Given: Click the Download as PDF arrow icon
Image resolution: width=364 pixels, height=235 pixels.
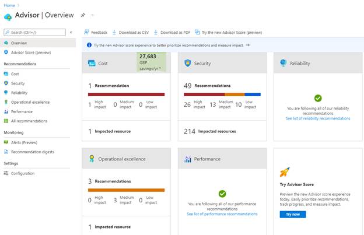Looking at the screenshot, I should [156, 32].
